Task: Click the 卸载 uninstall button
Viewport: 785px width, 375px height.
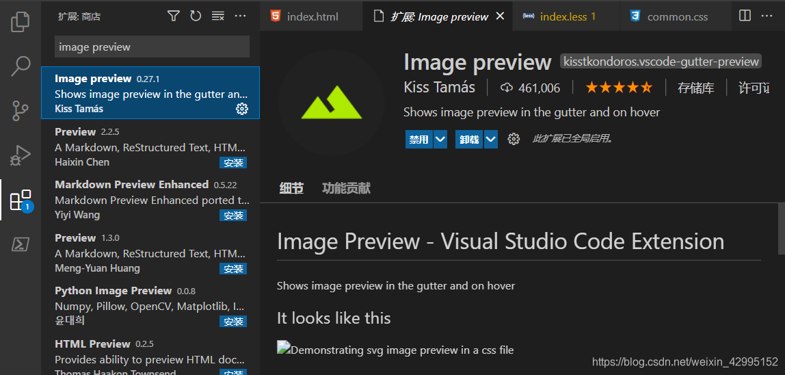Action: [469, 140]
